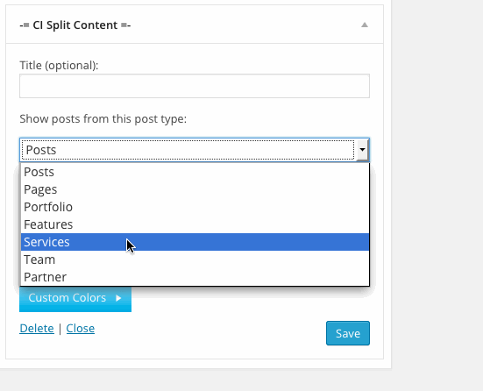Focus the Title (optional) text field
This screenshot has width=483, height=391.
(x=195, y=86)
